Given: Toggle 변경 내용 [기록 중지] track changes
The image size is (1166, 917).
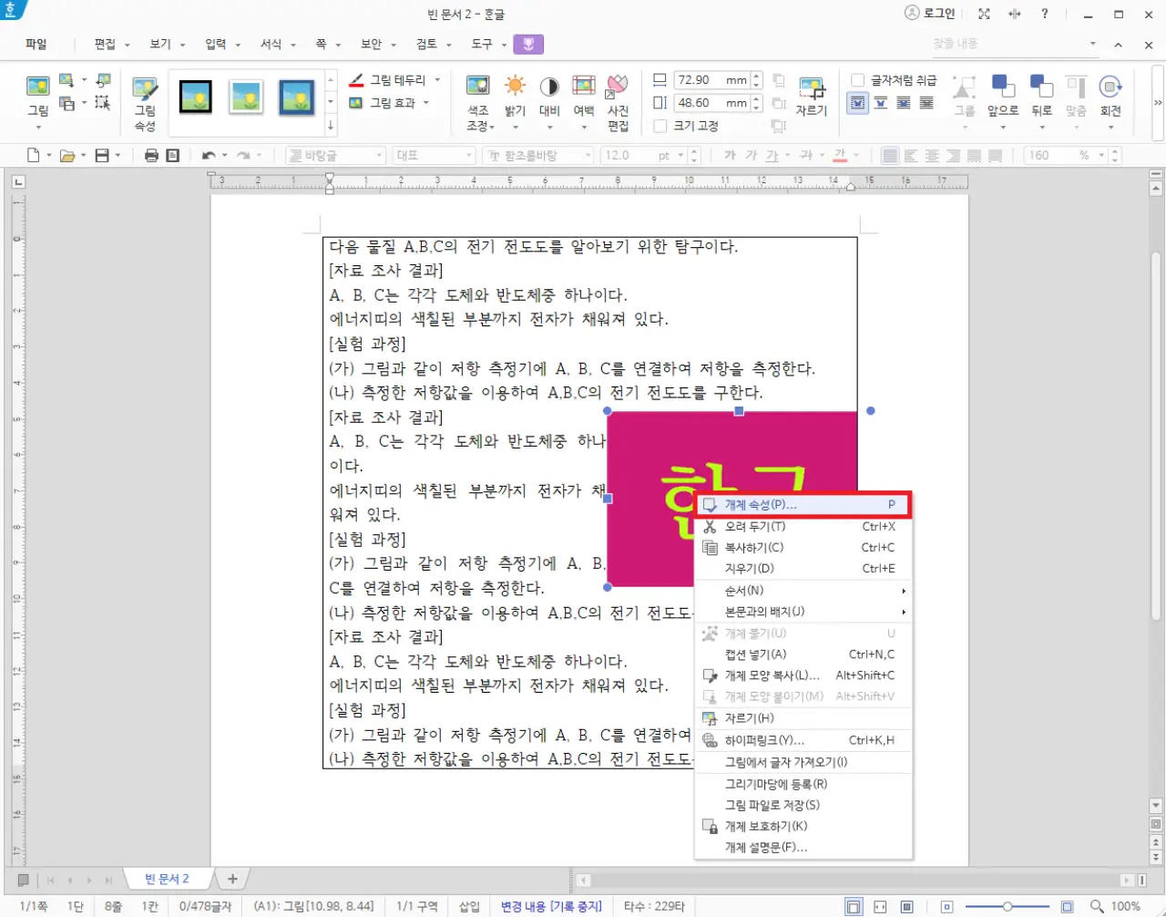Looking at the screenshot, I should tap(551, 906).
